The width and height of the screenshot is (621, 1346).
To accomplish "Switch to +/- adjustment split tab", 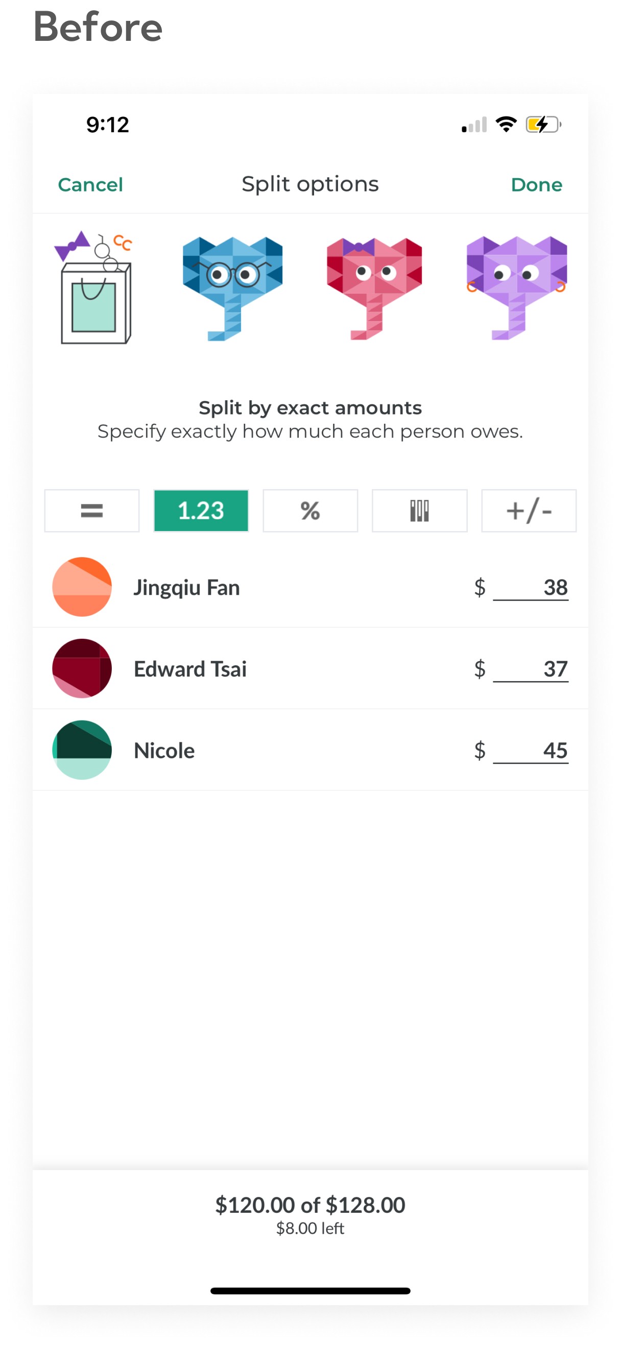I will pos(529,511).
